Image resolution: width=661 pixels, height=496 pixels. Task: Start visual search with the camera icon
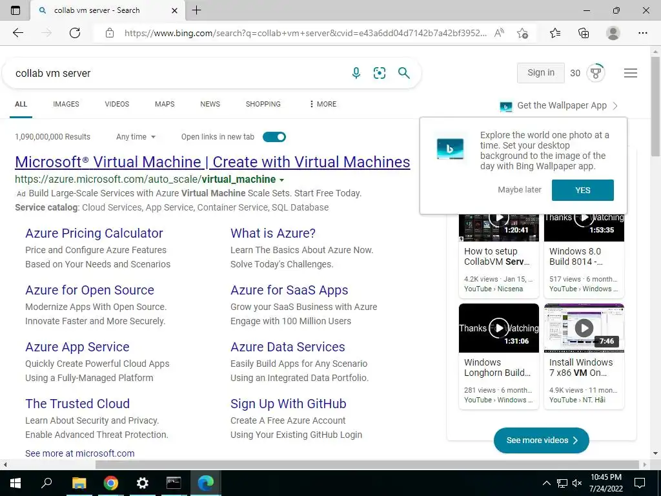[380, 73]
